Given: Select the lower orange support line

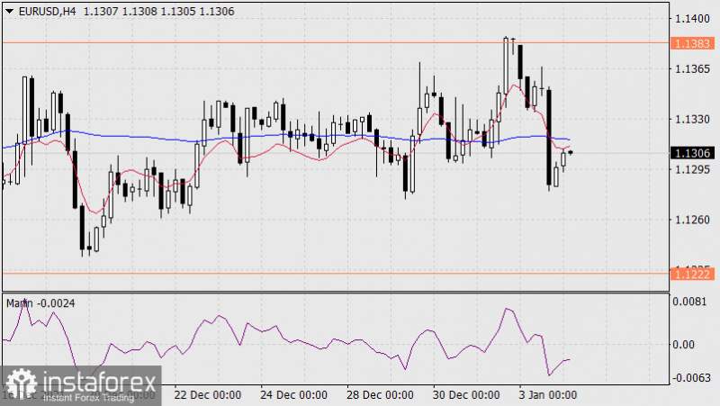Looking at the screenshot, I should [270, 272].
